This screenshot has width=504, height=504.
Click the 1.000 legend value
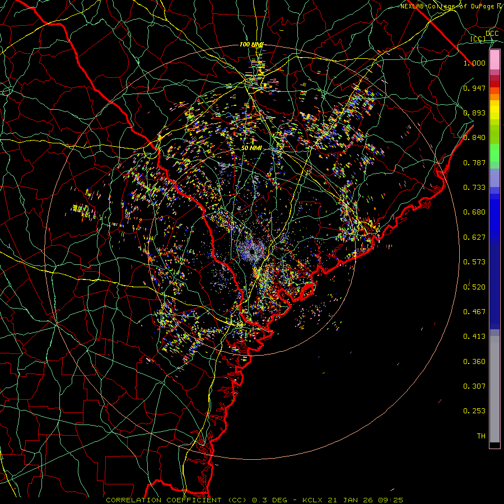[474, 63]
